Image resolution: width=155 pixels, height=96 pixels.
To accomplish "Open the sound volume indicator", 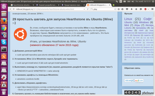I will pyautogui.click(x=133, y=1).
